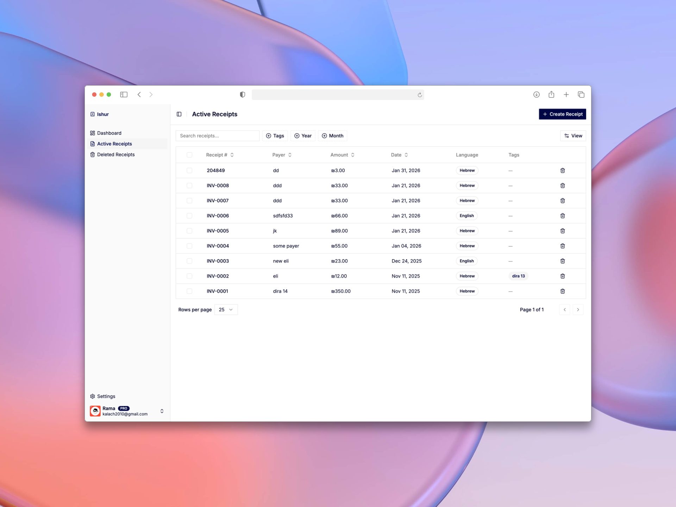Open the Create Receipt action

(562, 114)
